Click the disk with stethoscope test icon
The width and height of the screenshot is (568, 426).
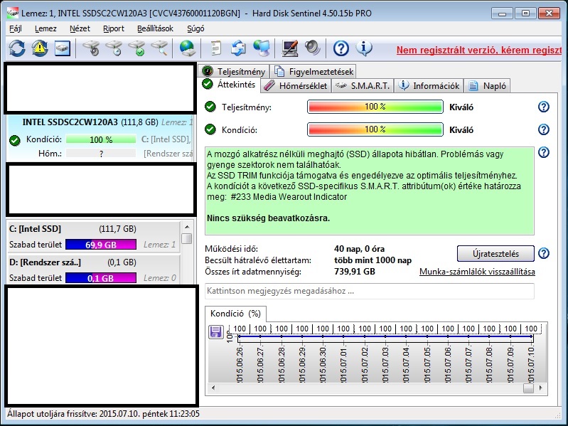tap(91, 48)
